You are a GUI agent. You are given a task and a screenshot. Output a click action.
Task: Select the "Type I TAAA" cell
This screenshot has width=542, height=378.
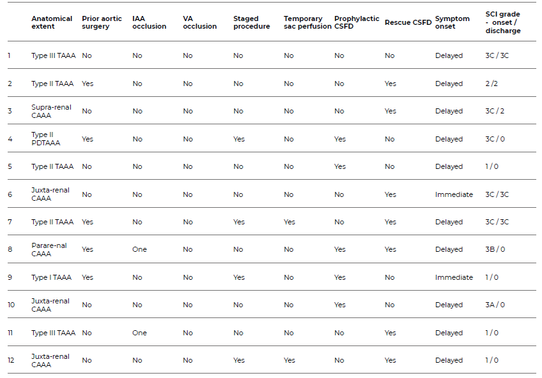[x=51, y=277]
